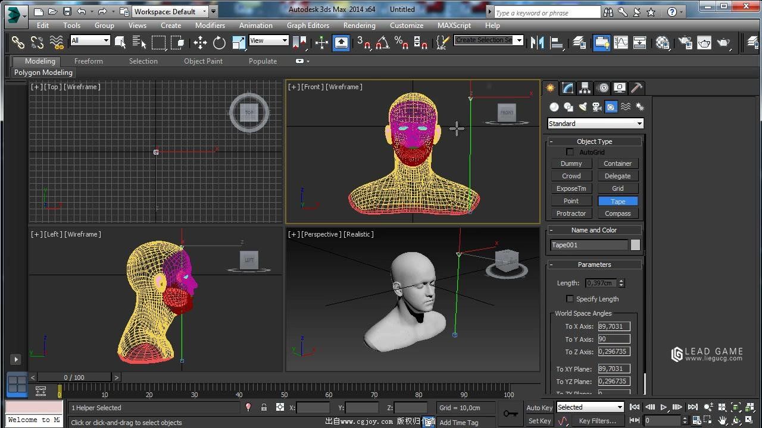This screenshot has width=762, height=428.
Task: Click the Render Production teapot icon
Action: [x=723, y=42]
